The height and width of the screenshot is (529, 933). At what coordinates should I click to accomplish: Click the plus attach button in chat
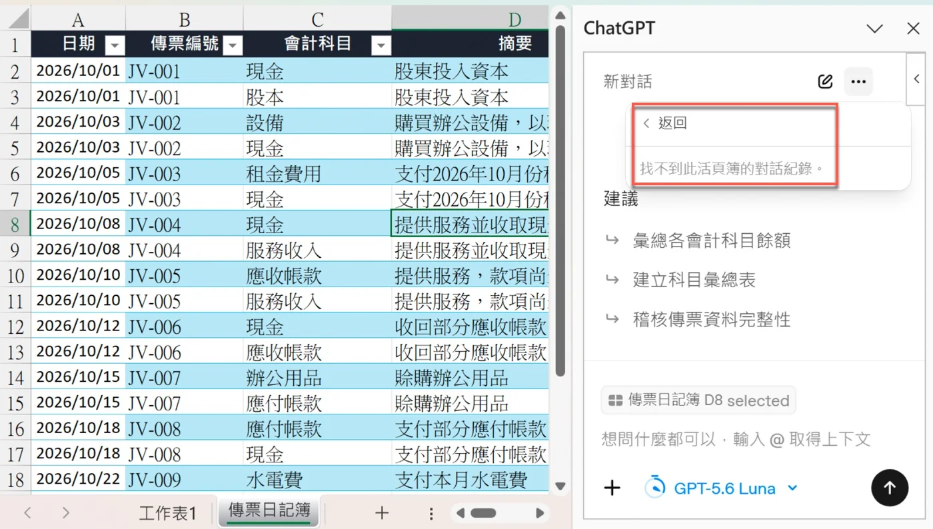[x=612, y=488]
